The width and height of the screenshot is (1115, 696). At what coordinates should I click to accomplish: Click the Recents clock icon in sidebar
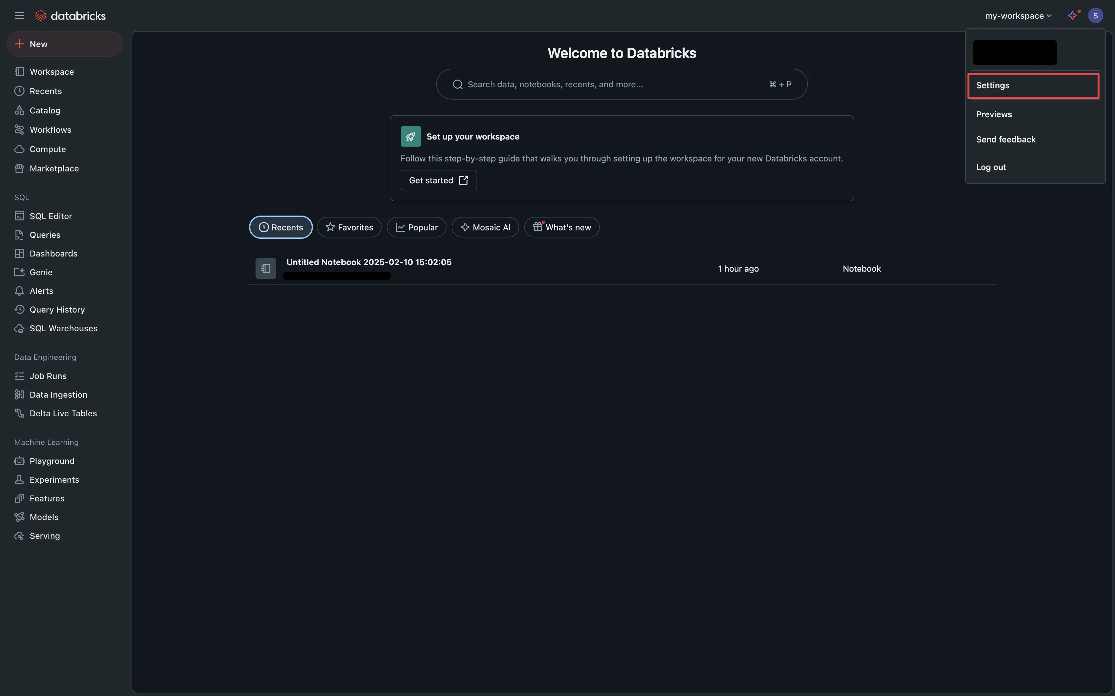point(19,91)
